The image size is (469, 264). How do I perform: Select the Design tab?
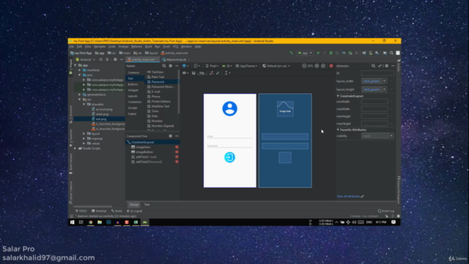pos(134,205)
